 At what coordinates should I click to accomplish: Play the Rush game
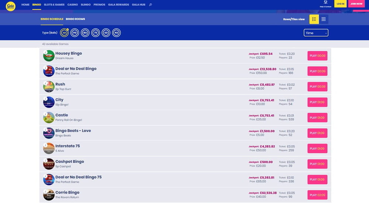(x=317, y=87)
